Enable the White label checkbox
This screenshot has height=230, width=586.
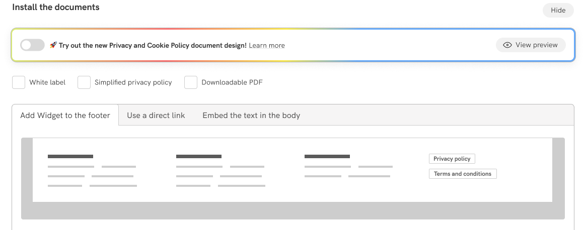pyautogui.click(x=19, y=82)
